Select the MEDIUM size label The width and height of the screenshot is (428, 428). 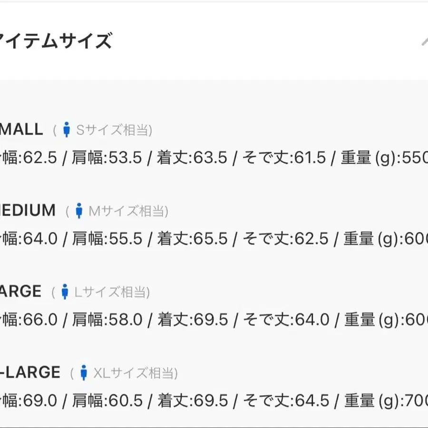coord(28,210)
